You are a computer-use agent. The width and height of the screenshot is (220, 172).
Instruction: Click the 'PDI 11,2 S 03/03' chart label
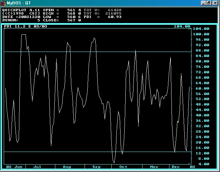(25, 26)
